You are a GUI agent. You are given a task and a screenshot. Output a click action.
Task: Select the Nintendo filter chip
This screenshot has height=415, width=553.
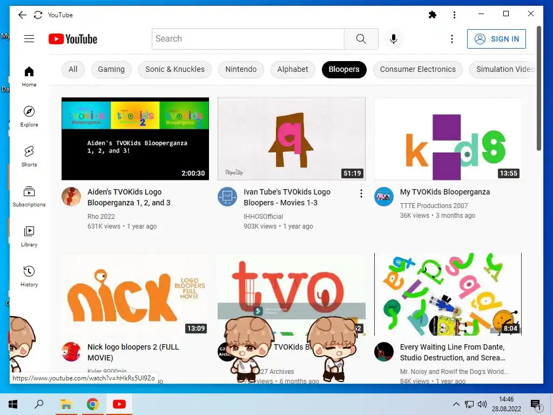[241, 69]
